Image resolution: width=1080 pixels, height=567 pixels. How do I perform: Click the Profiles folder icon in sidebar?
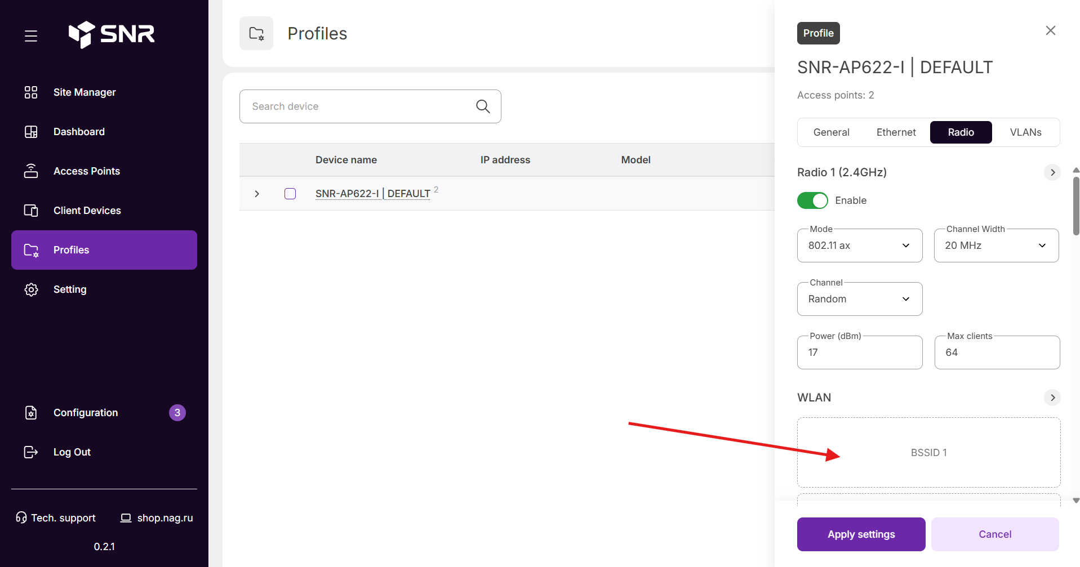(31, 250)
